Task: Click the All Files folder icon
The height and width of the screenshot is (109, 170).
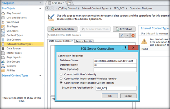Action: point(3,71)
